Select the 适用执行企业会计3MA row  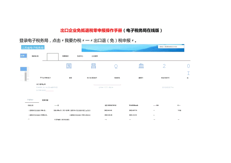(x=81, y=115)
